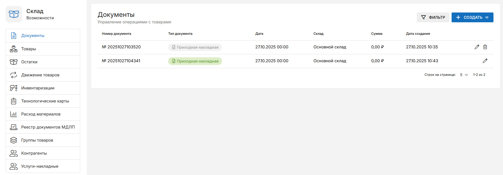Open Реестр документов МДЛП

point(48,127)
